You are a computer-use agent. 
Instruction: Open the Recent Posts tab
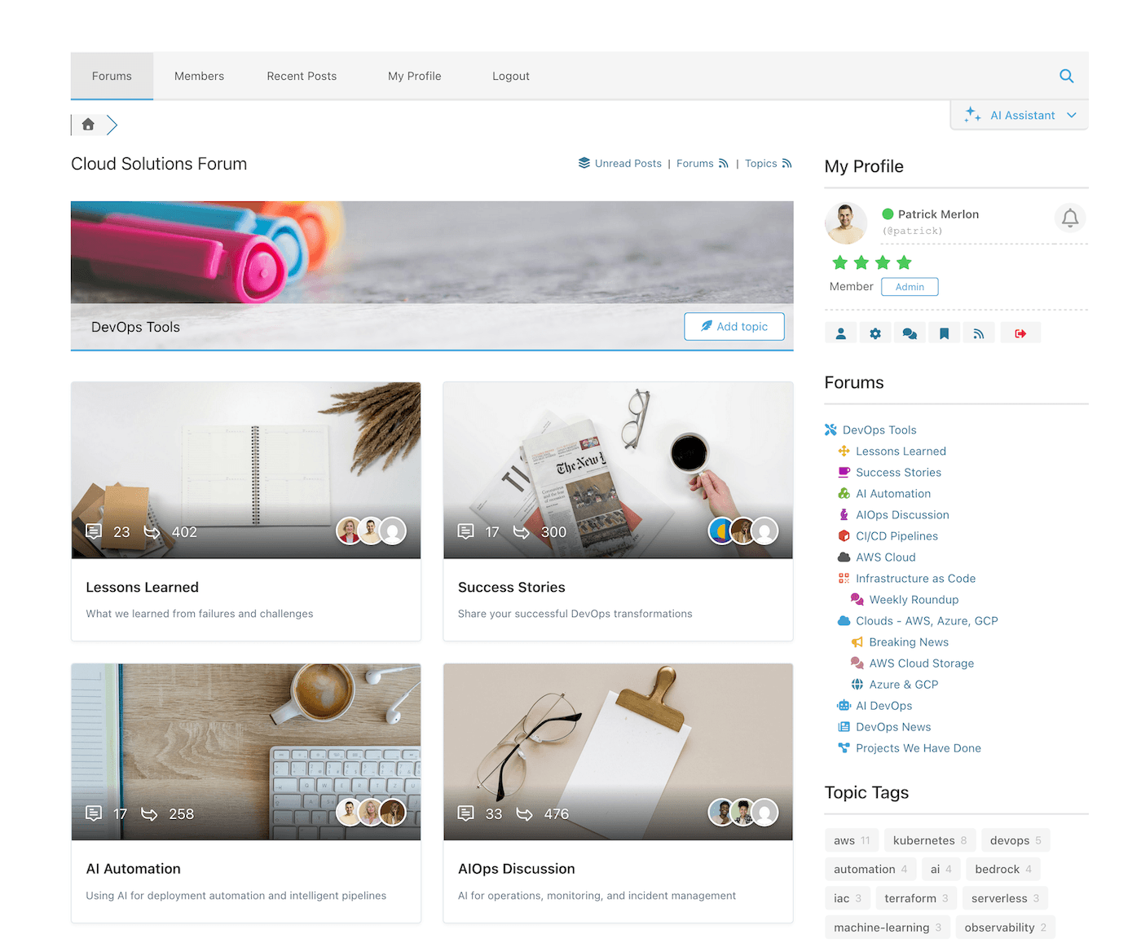point(302,76)
